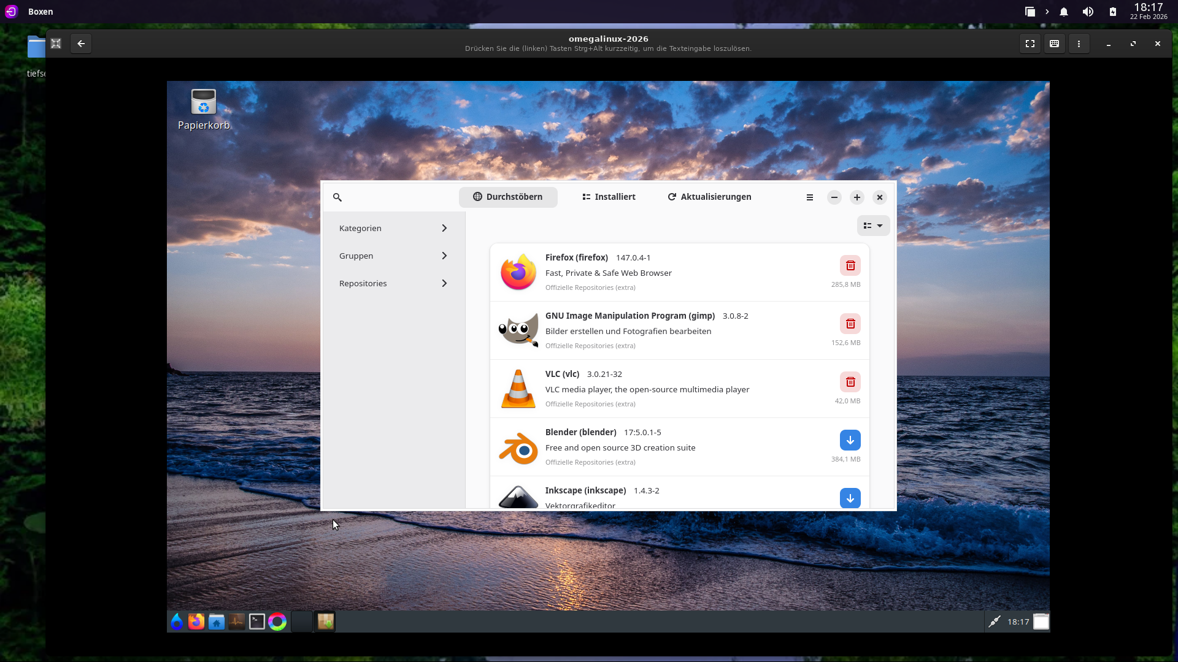This screenshot has width=1178, height=662.
Task: Open search with the magnifier icon
Action: point(337,197)
